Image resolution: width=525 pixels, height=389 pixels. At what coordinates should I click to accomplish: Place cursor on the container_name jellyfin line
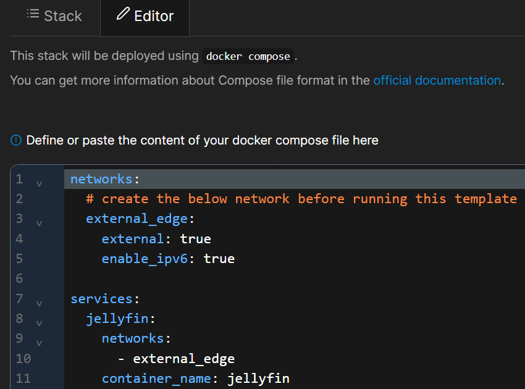point(195,379)
